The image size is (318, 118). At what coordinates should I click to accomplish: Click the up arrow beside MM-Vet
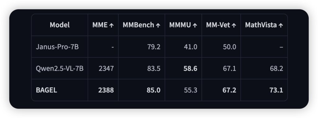click(234, 25)
